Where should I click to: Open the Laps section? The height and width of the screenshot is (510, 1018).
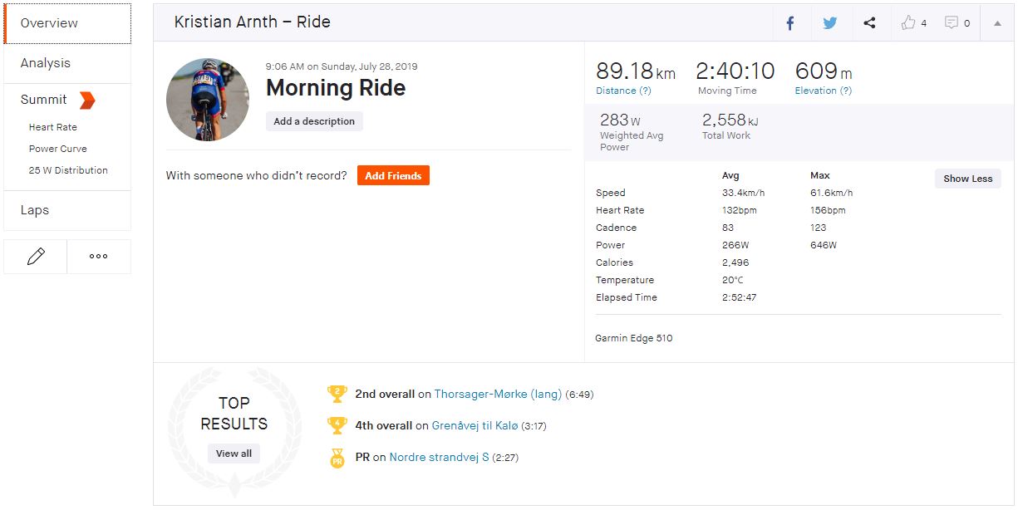pyautogui.click(x=35, y=210)
